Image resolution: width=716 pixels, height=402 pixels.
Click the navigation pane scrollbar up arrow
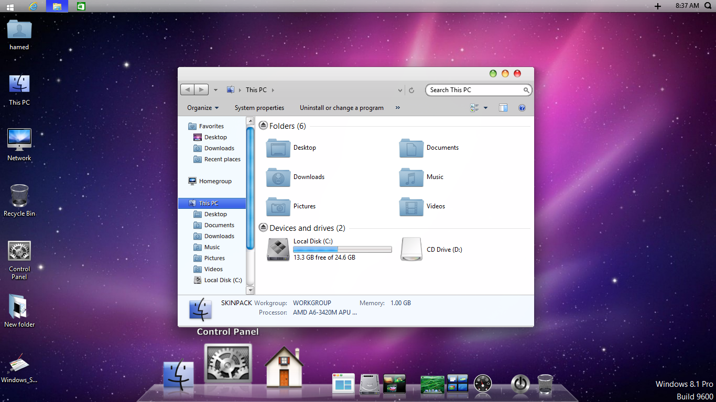(250, 121)
